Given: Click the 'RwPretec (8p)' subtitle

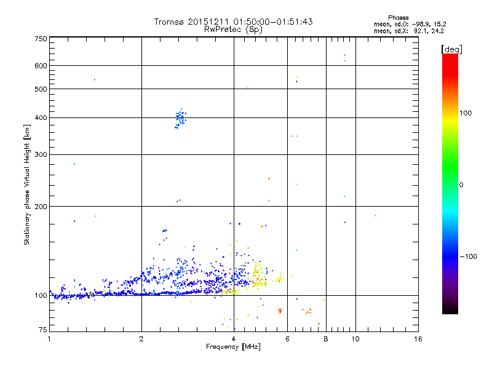Looking at the screenshot, I should (x=233, y=30).
